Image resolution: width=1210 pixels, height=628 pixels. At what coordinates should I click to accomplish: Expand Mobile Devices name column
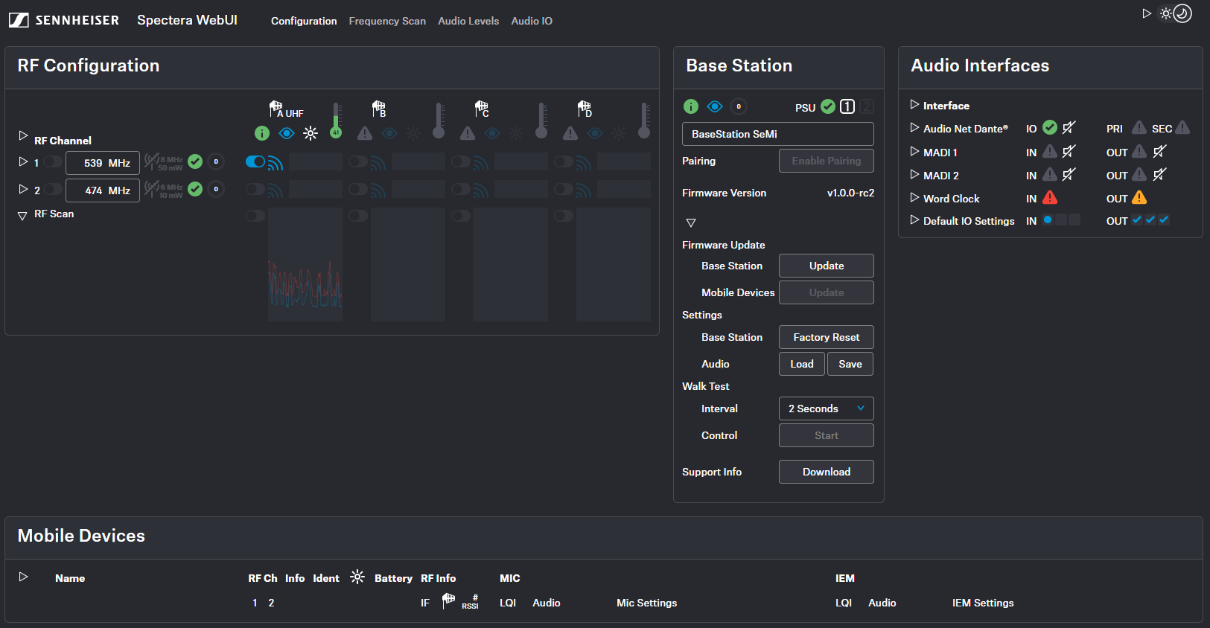tap(23, 577)
